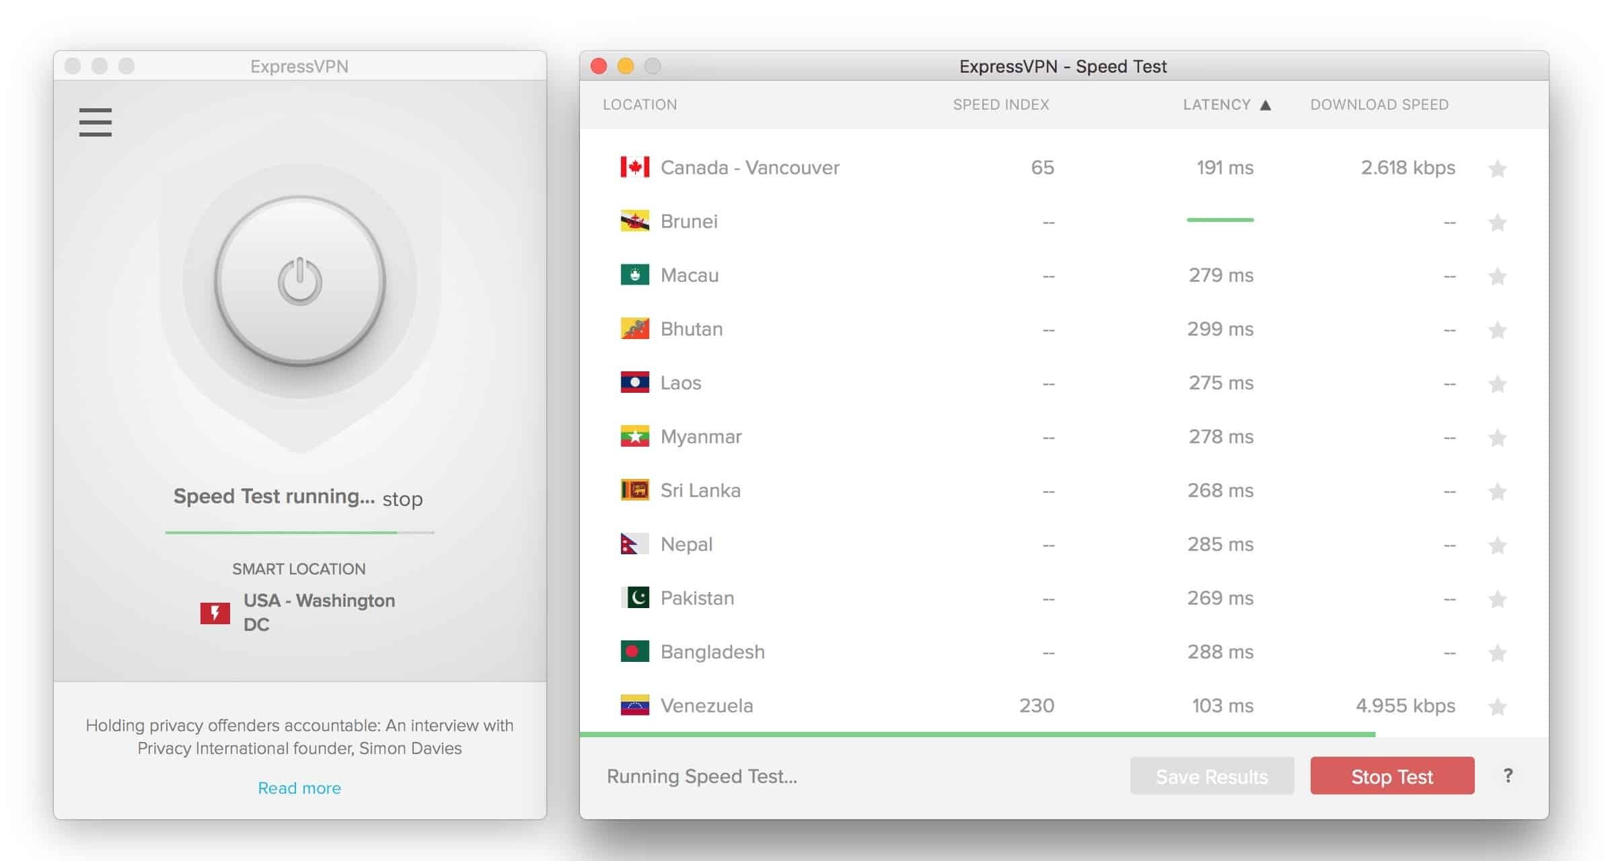1604x861 pixels.
Task: Sort the list by Speed Index header
Action: (1000, 105)
